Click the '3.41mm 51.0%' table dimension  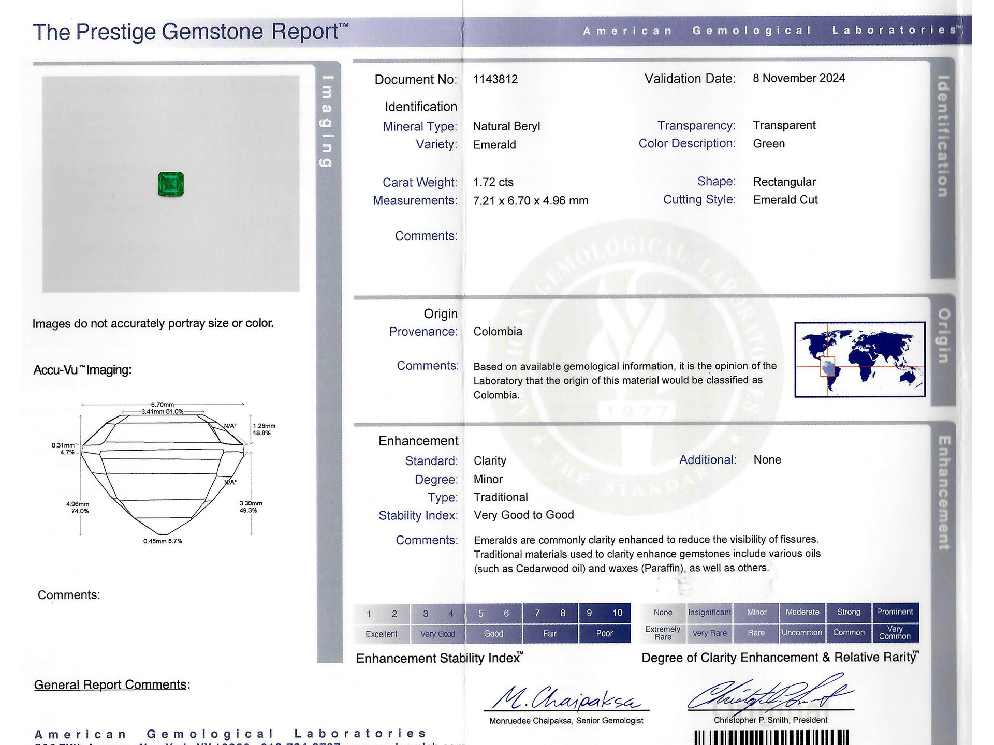[x=163, y=412]
